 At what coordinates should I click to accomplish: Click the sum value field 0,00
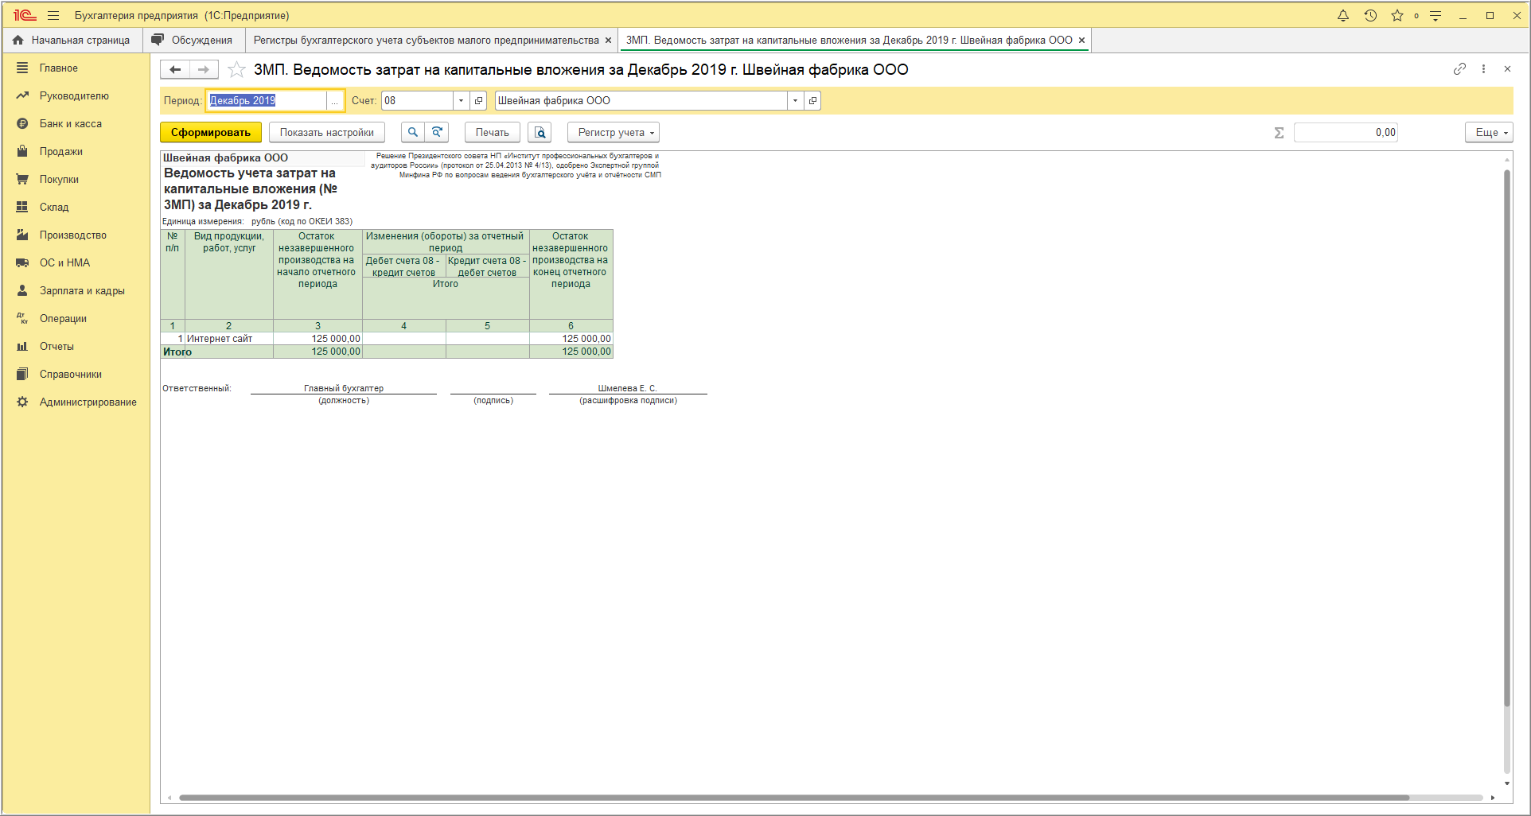1346,133
